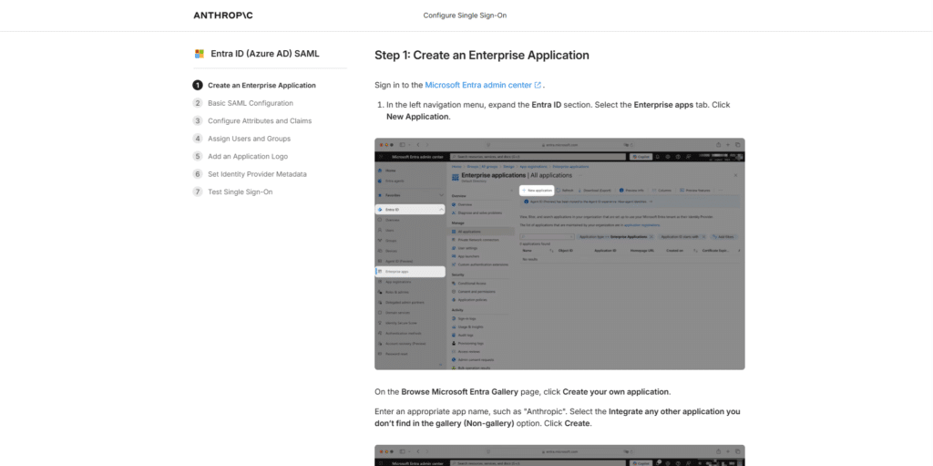
Task: Open the Test Single Sign-On step
Action: [232, 192]
